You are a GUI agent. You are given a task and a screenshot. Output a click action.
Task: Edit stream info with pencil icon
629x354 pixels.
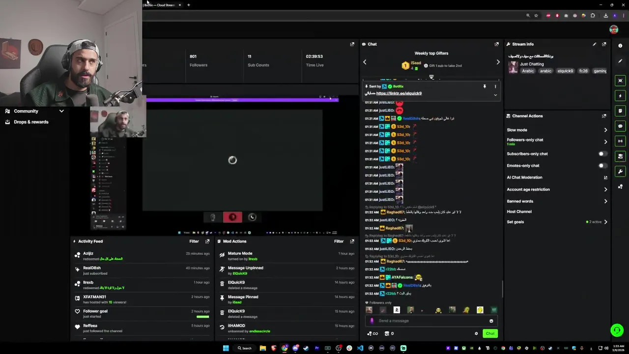click(x=594, y=44)
